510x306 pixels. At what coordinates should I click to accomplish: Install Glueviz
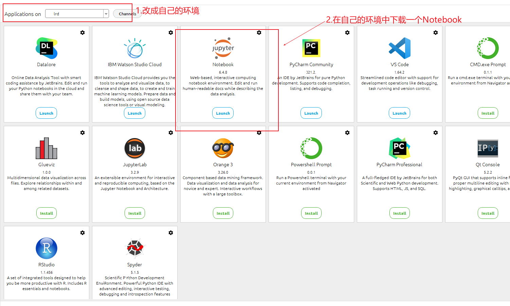tap(47, 213)
